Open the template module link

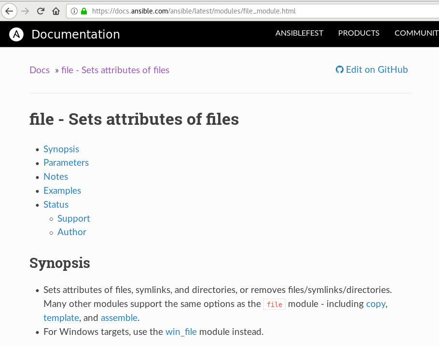click(61, 318)
